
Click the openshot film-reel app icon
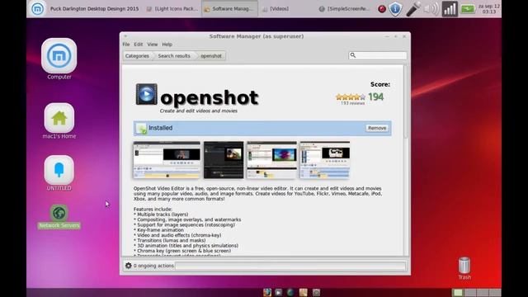click(147, 94)
